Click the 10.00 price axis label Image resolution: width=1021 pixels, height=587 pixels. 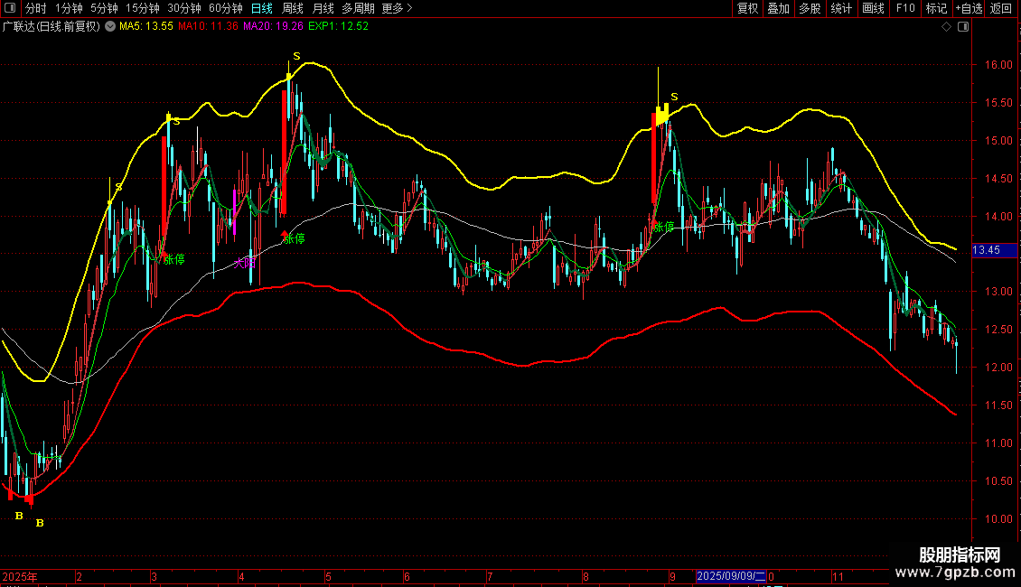click(998, 519)
